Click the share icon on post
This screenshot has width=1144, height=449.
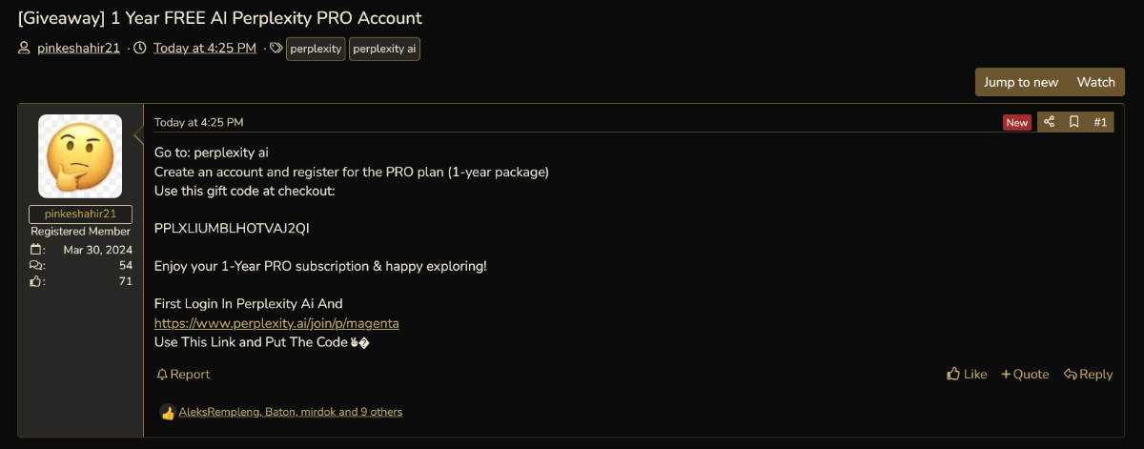1049,122
